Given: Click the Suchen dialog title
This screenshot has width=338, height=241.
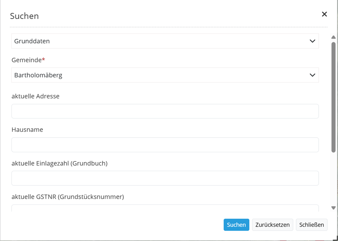Looking at the screenshot, I should point(24,16).
